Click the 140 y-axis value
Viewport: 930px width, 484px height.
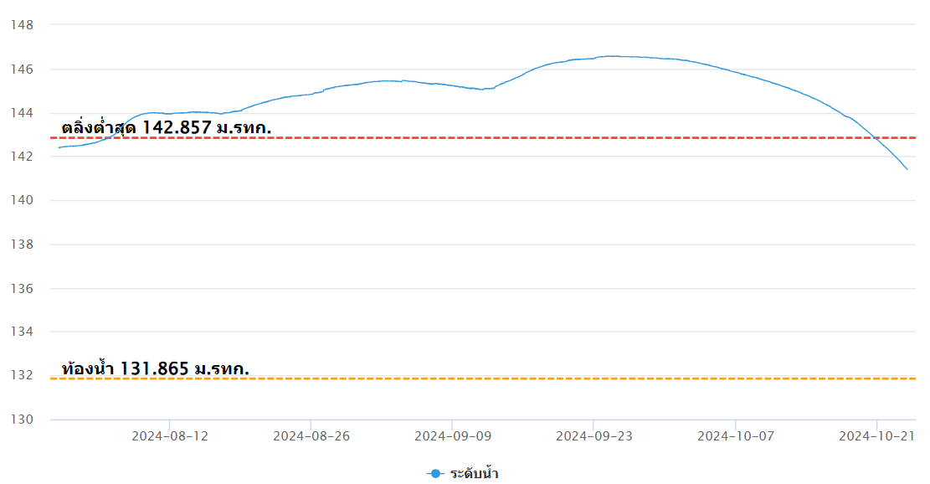click(22, 200)
